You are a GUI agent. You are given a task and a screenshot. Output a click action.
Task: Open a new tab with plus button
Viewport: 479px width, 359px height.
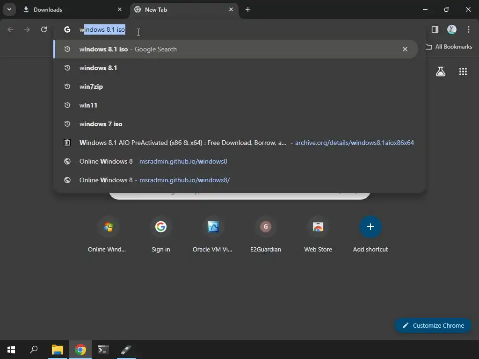point(248,9)
